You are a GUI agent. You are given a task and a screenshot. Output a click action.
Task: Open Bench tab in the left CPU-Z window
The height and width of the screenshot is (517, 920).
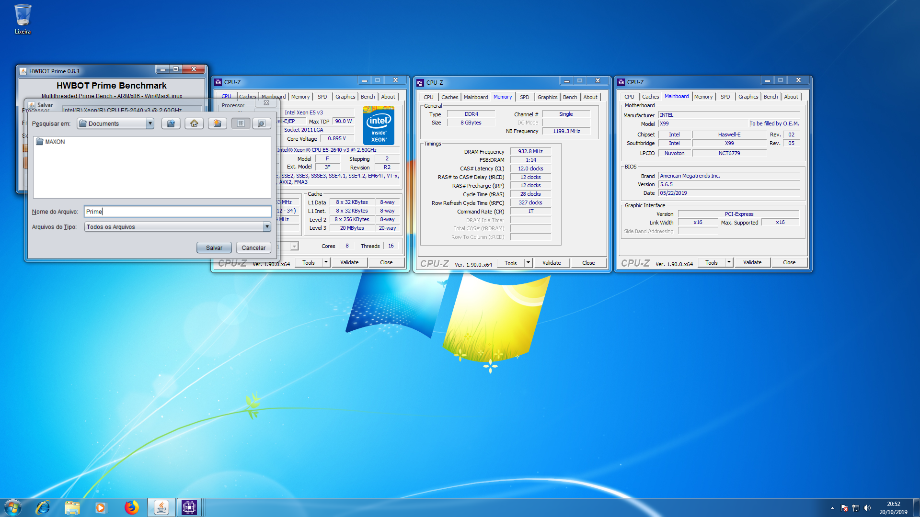pos(368,97)
